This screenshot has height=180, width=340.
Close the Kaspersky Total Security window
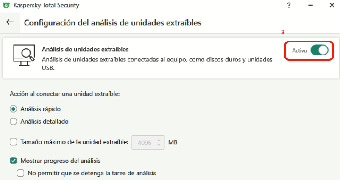331,6
